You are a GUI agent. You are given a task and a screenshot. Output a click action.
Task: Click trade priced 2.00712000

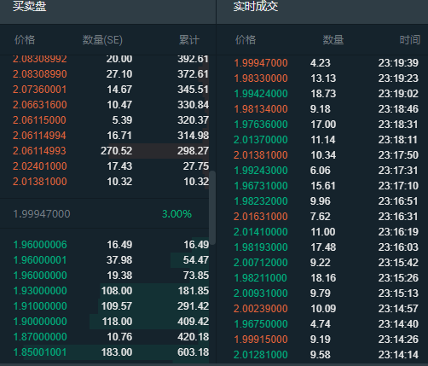coord(322,263)
